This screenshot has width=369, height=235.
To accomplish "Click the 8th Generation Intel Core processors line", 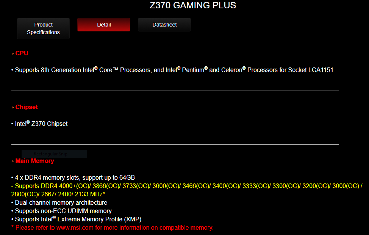I will pyautogui.click(x=172, y=70).
